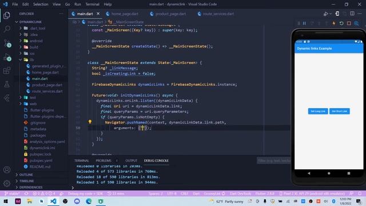Click Step Into in debug toolbar
Viewport: 366px width, 206px height.
pos(319,23)
